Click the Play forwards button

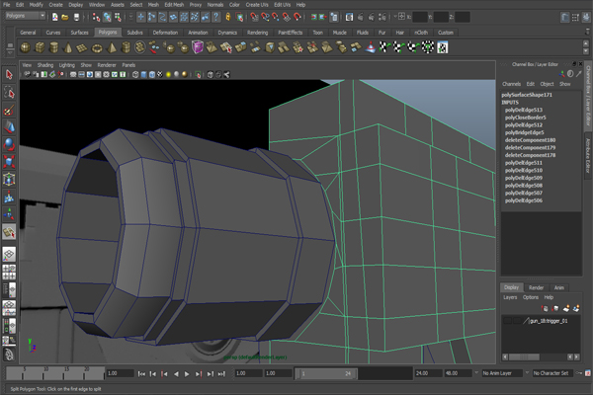point(187,374)
